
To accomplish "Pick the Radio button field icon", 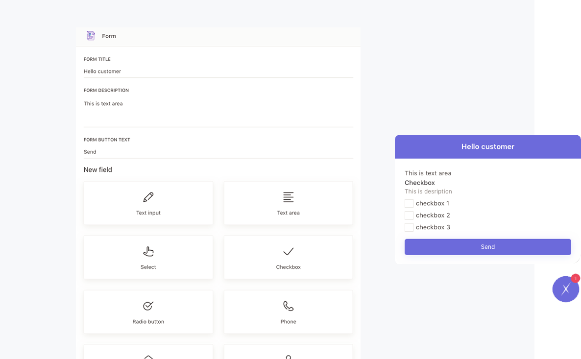I will [x=148, y=306].
